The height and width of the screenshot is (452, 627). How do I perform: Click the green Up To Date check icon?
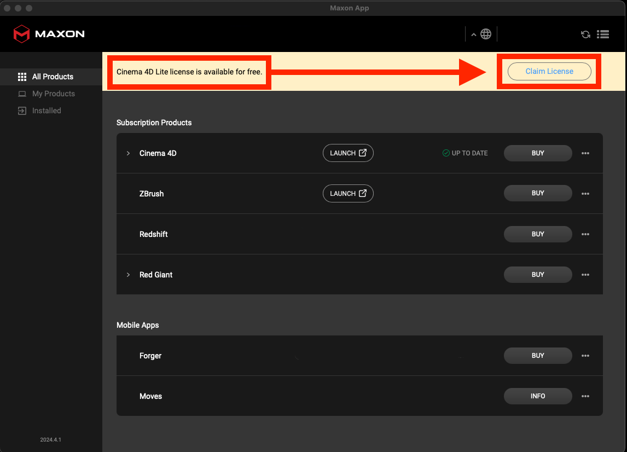[445, 153]
